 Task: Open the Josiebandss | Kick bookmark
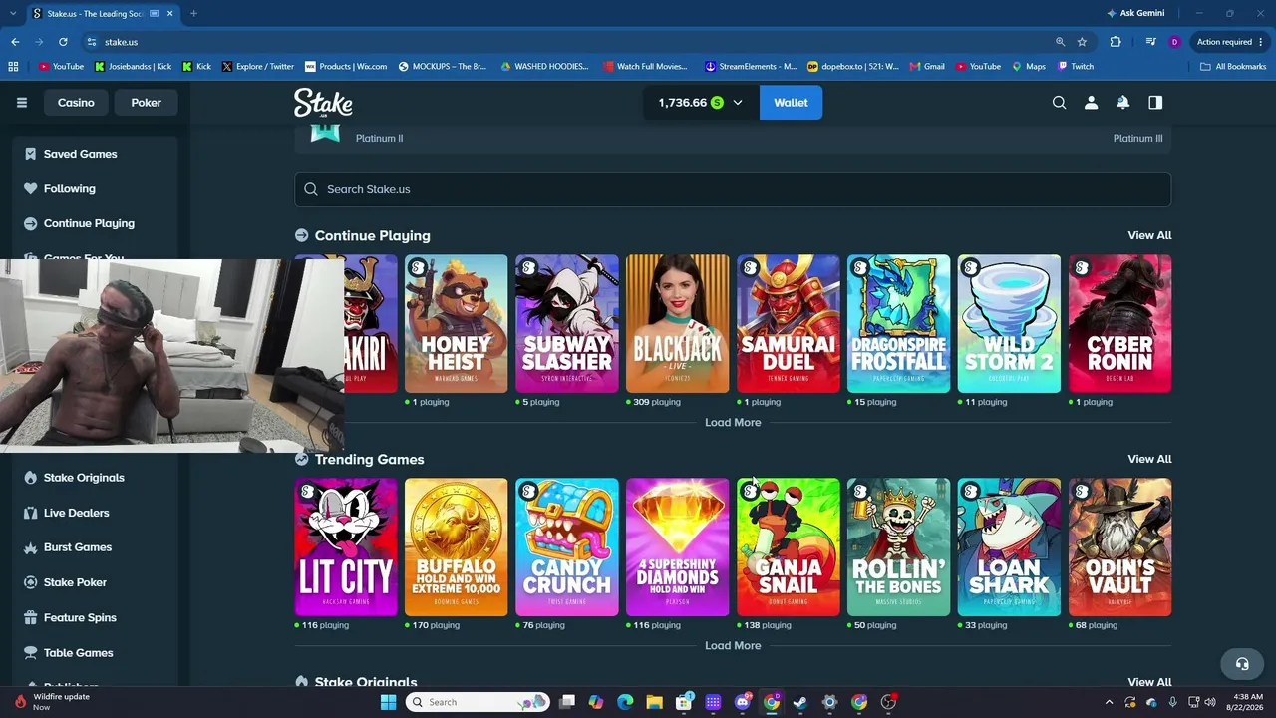click(x=133, y=67)
